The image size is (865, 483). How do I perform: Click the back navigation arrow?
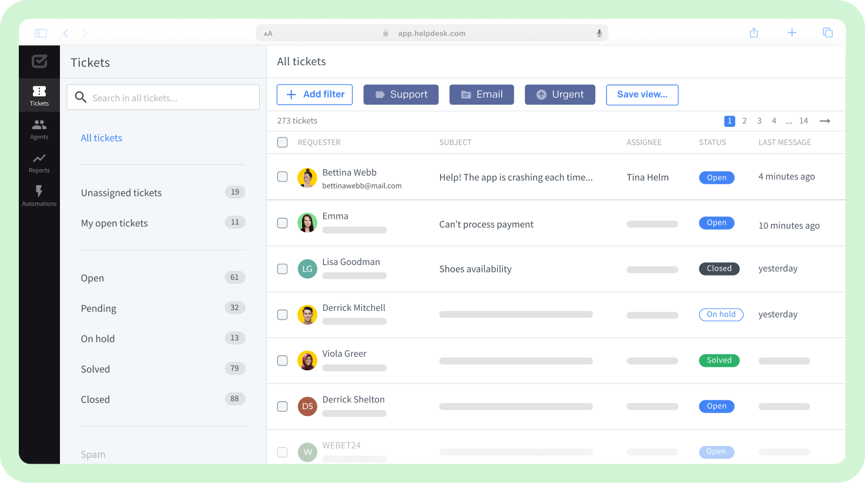(x=65, y=33)
